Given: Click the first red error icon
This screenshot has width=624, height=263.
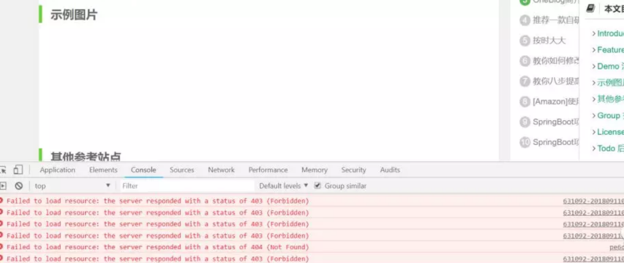Looking at the screenshot, I should coord(2,201).
